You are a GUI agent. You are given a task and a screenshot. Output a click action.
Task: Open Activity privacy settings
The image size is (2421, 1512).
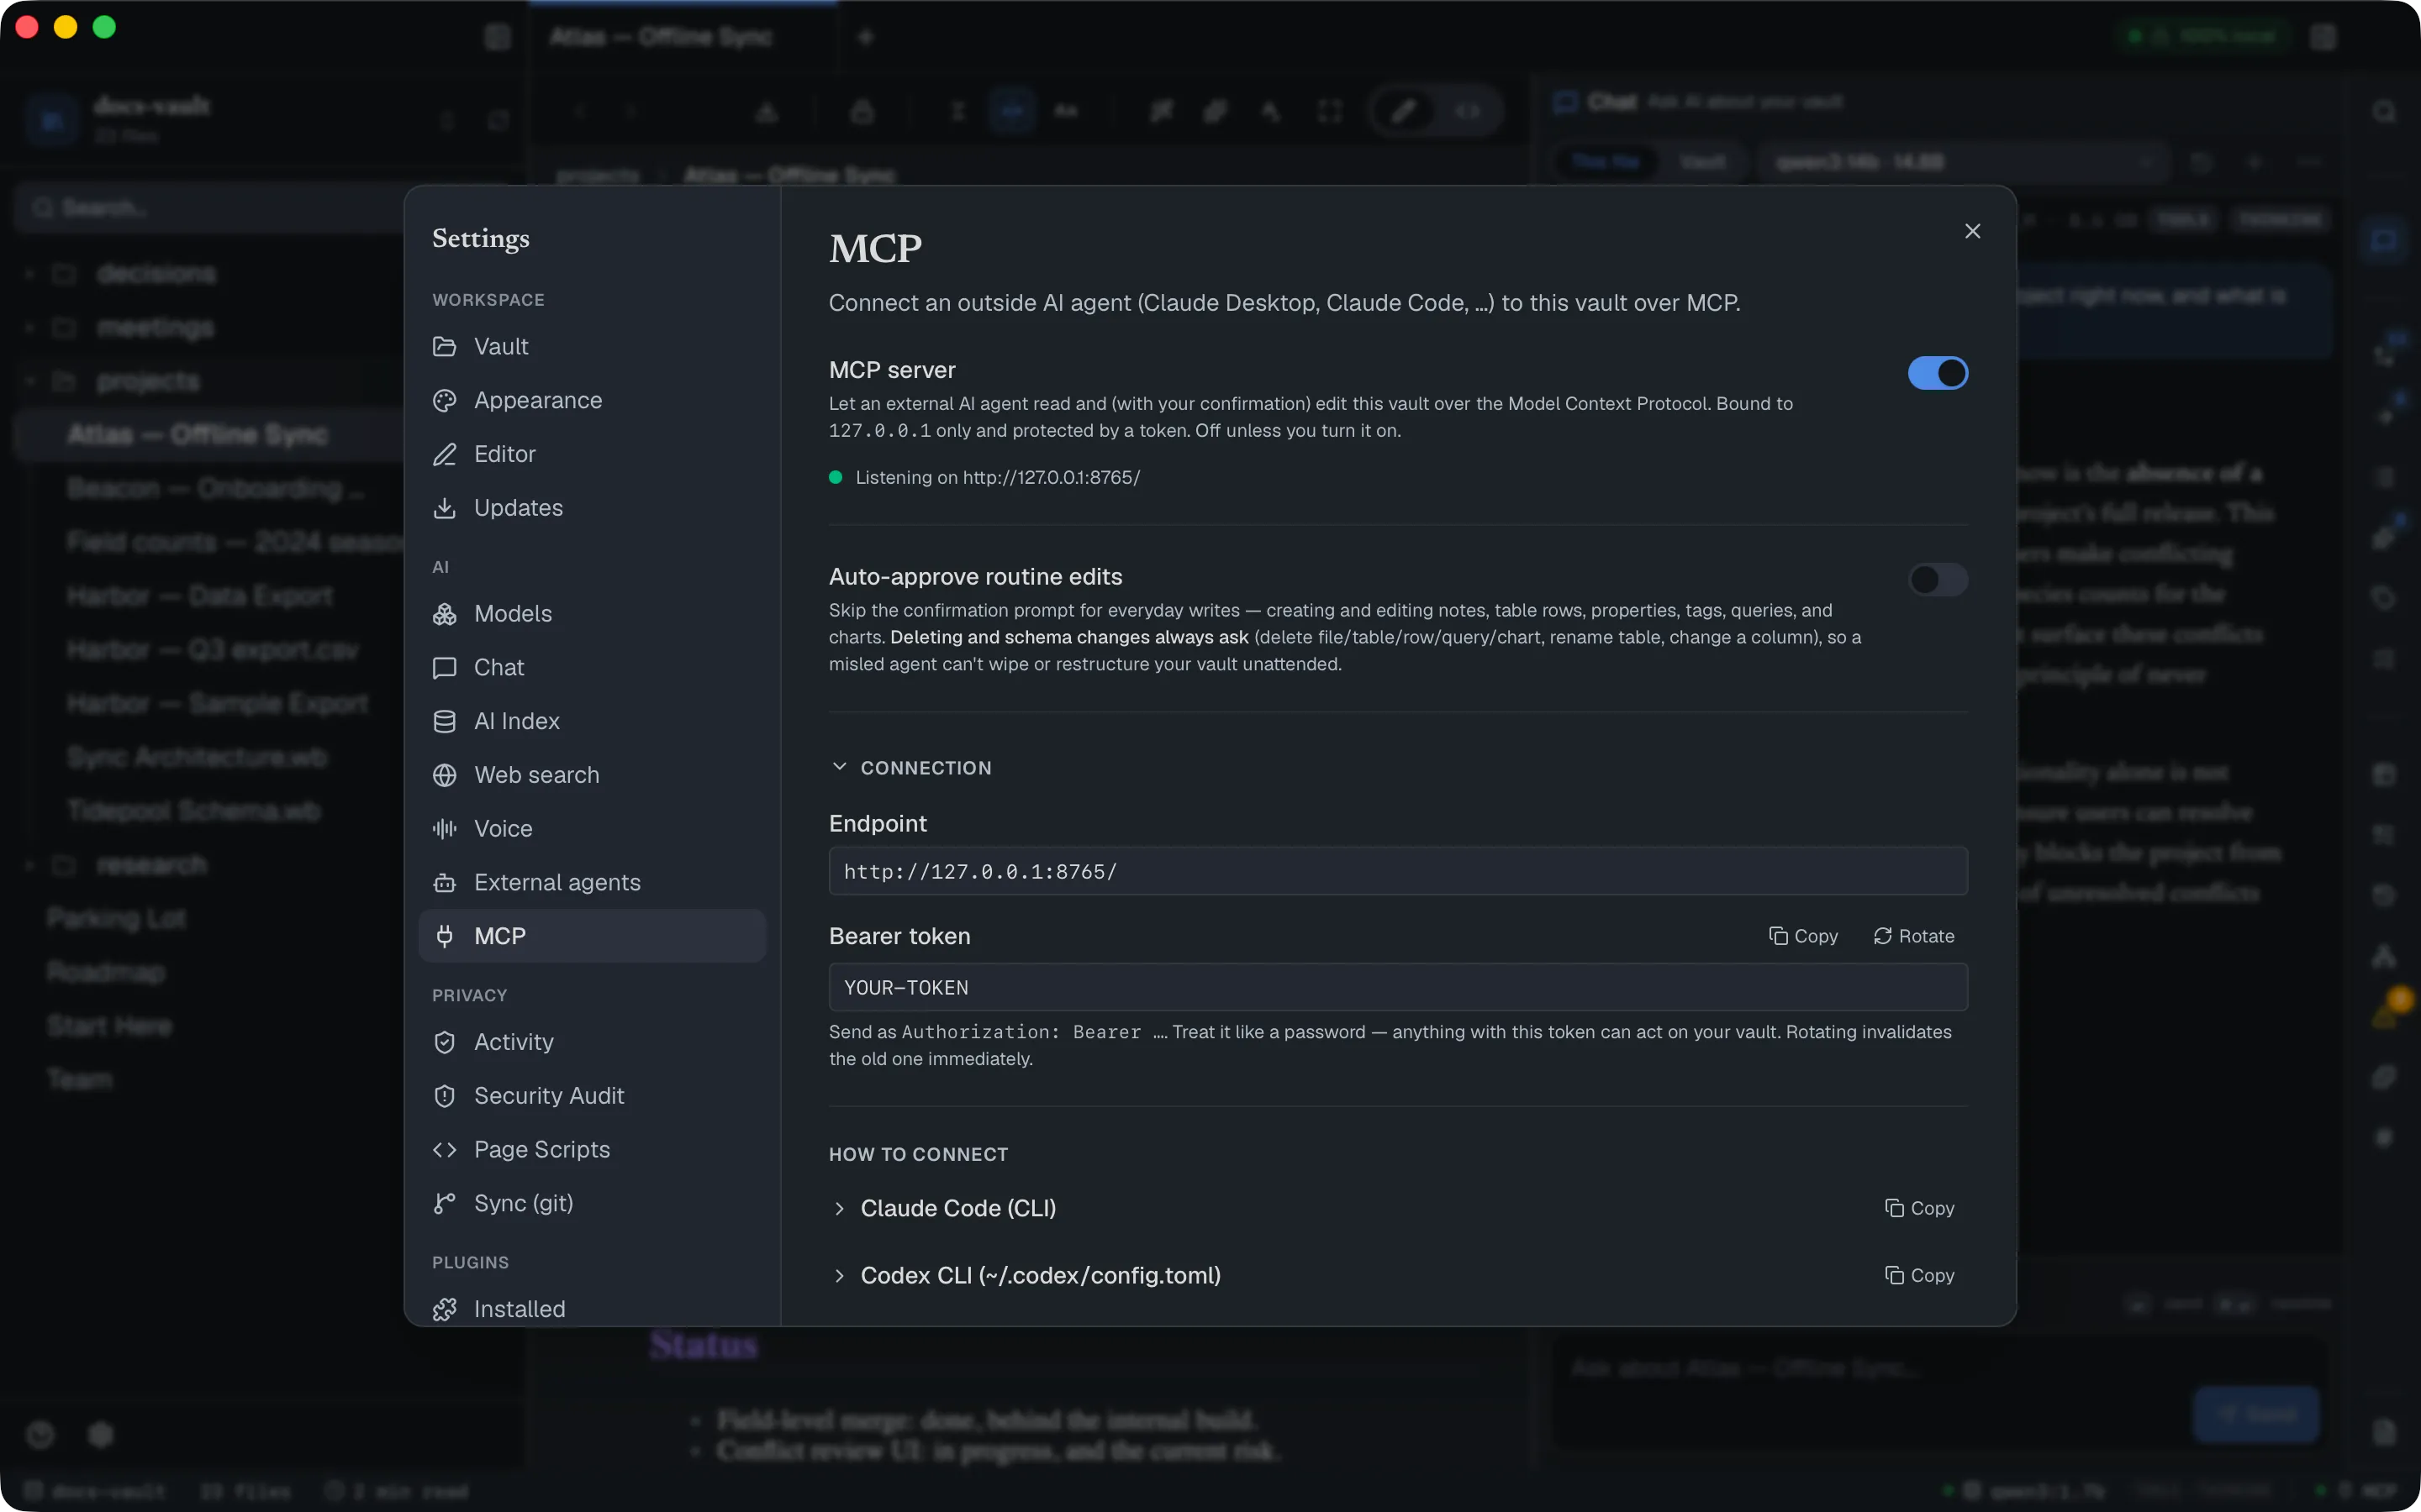coord(593,1042)
